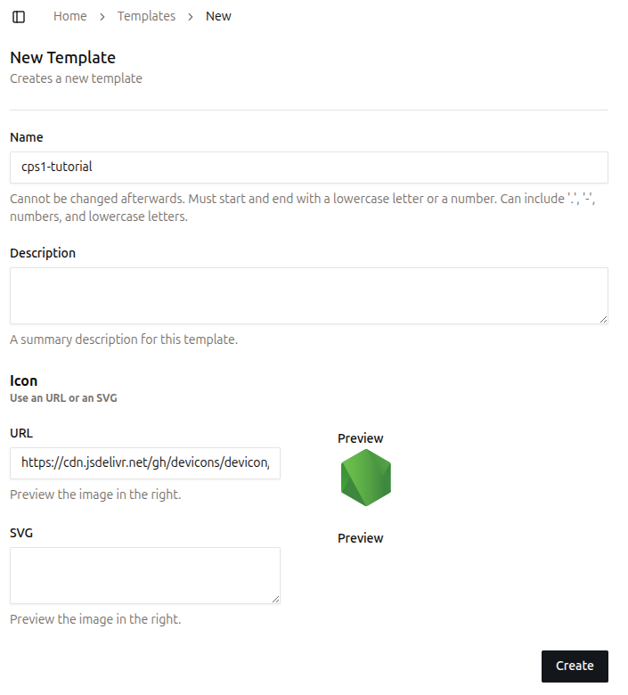The image size is (628, 695).
Task: Click the chevron separator after Home
Action: point(102,17)
